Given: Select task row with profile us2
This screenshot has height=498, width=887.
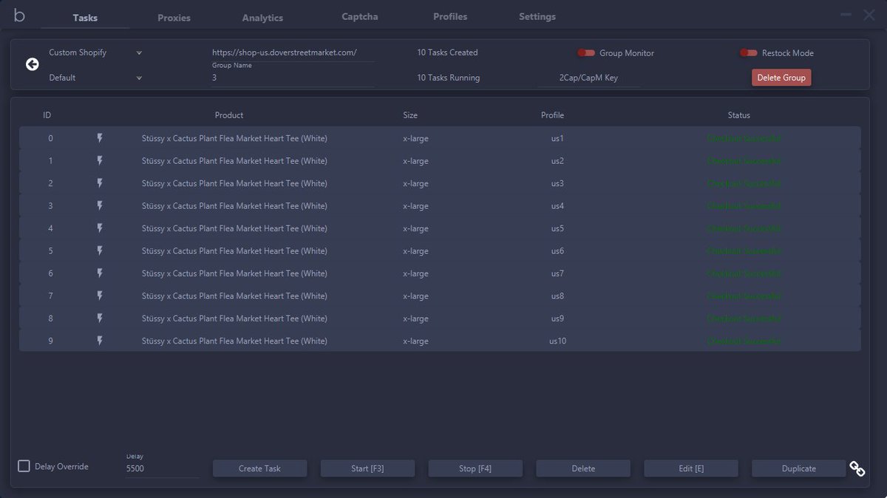Looking at the screenshot, I should coord(440,160).
